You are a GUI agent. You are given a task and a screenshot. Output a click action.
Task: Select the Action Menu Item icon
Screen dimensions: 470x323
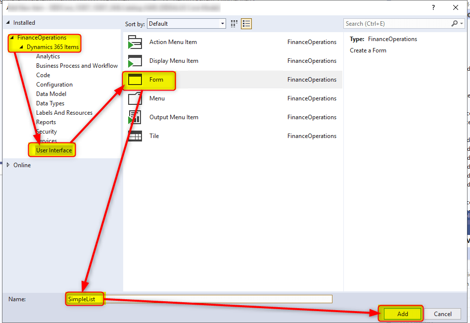tap(135, 43)
